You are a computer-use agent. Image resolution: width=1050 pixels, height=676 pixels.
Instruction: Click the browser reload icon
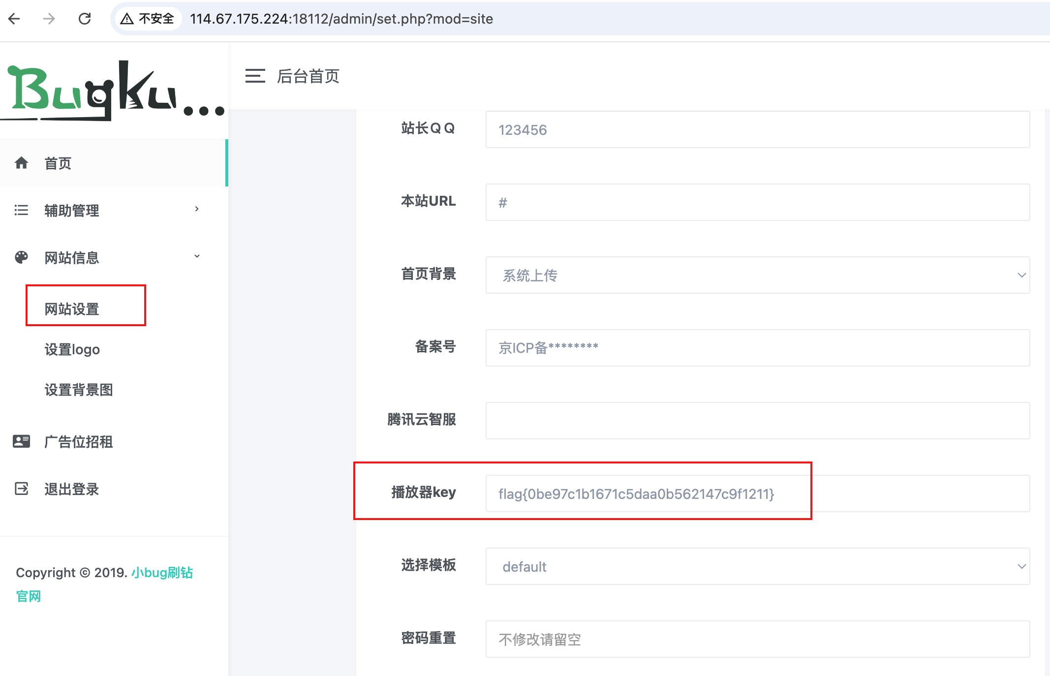pyautogui.click(x=85, y=19)
